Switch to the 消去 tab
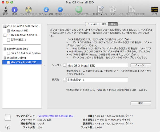Viewport: 160px width, 132px height. pos(104,24)
